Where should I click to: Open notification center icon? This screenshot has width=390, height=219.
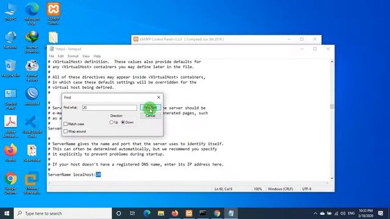click(x=380, y=214)
